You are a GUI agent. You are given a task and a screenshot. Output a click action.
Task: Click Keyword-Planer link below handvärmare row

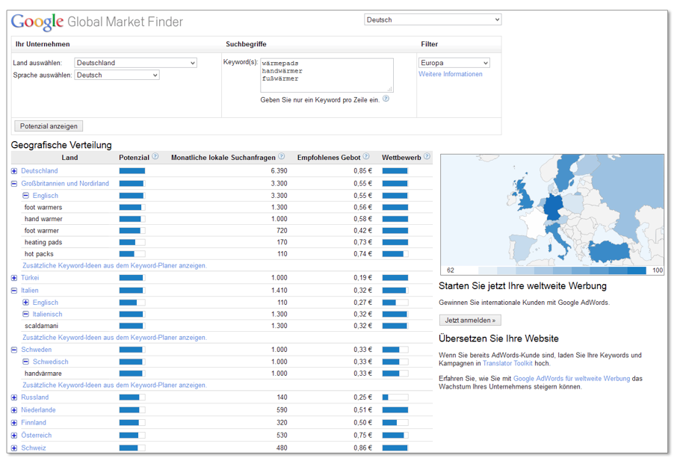tap(114, 386)
